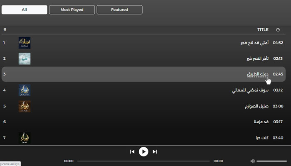Click the TITLE column header
Image resolution: width=291 pixels, height=166 pixels.
[x=263, y=29]
